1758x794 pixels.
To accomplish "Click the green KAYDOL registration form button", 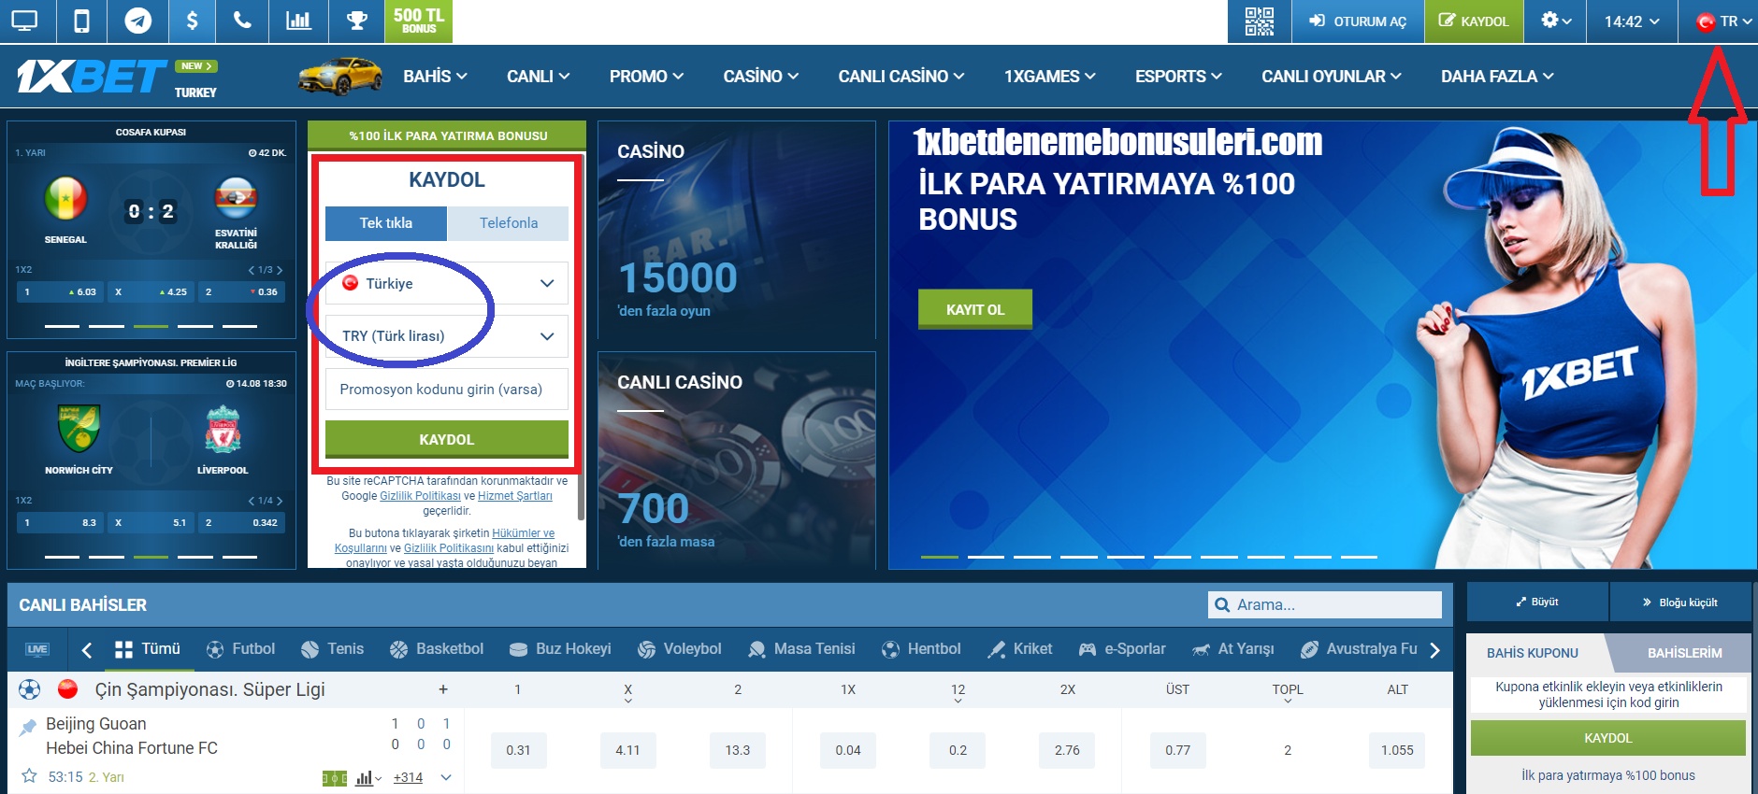I will coord(447,439).
